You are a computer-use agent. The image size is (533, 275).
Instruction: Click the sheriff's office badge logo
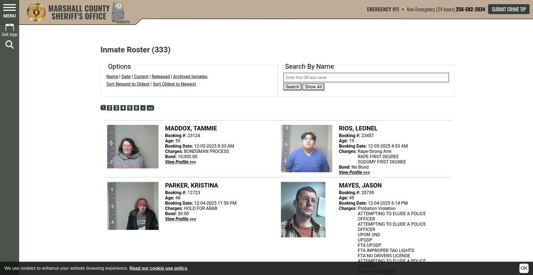point(36,12)
